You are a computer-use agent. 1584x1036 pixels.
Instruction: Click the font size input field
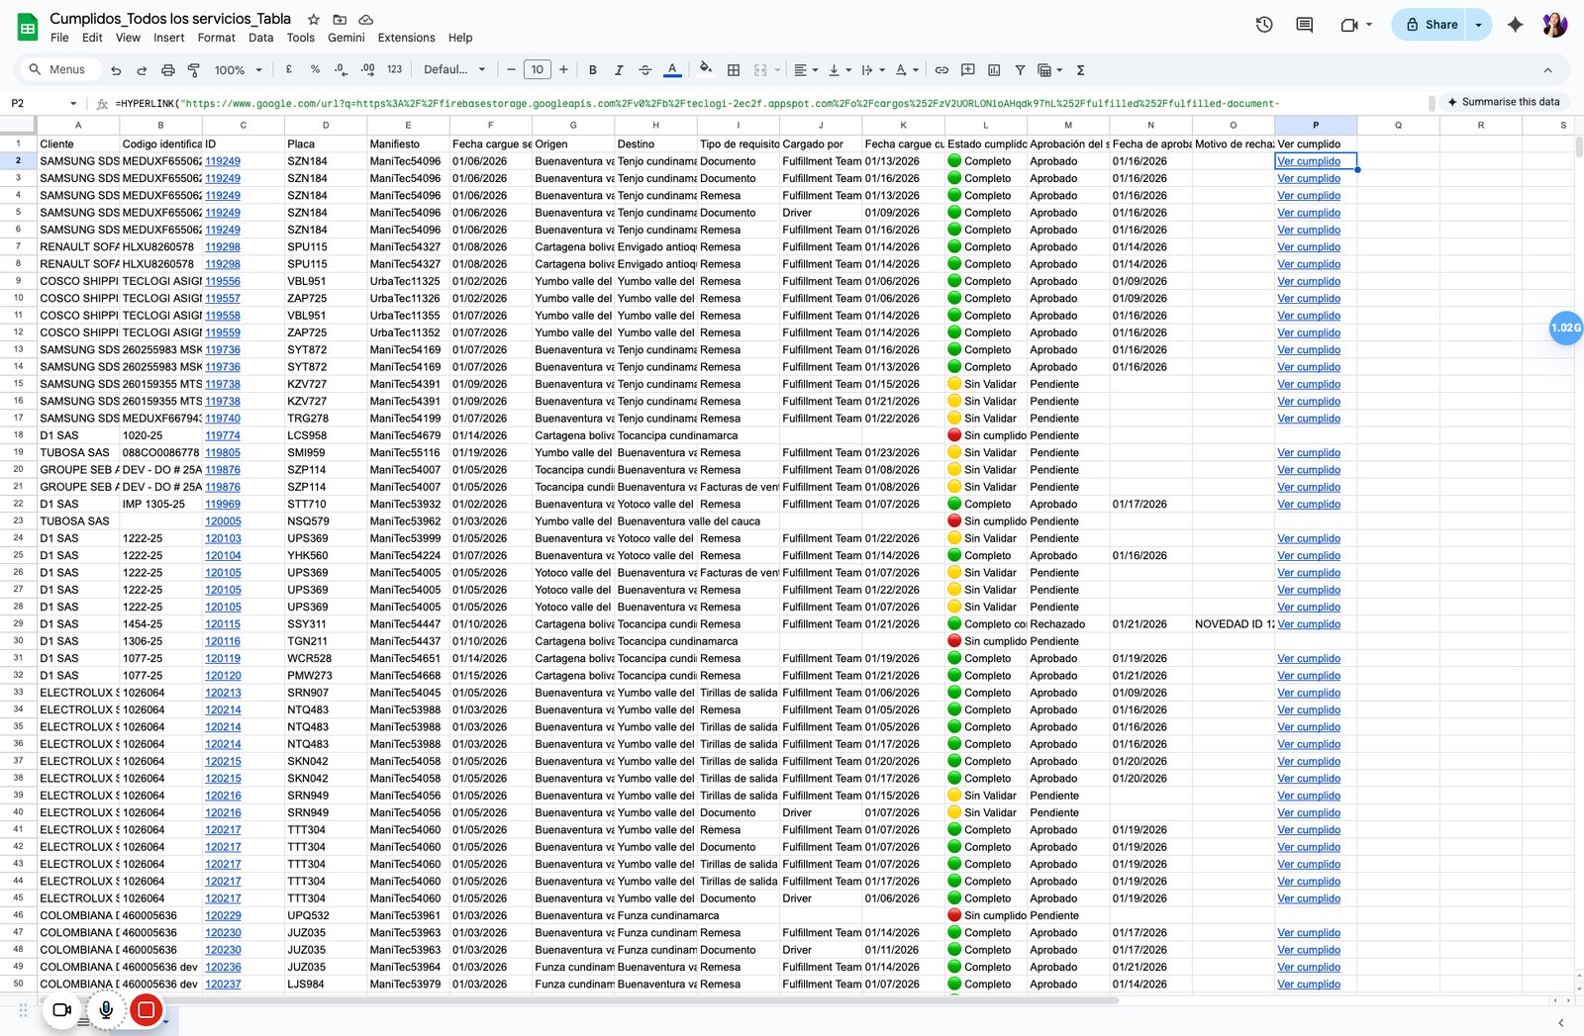pos(537,70)
